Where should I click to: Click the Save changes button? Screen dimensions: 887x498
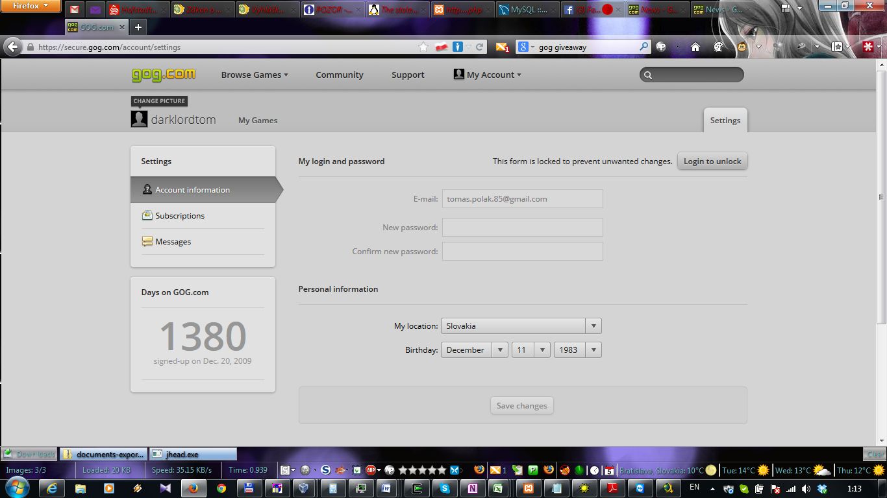tap(521, 405)
